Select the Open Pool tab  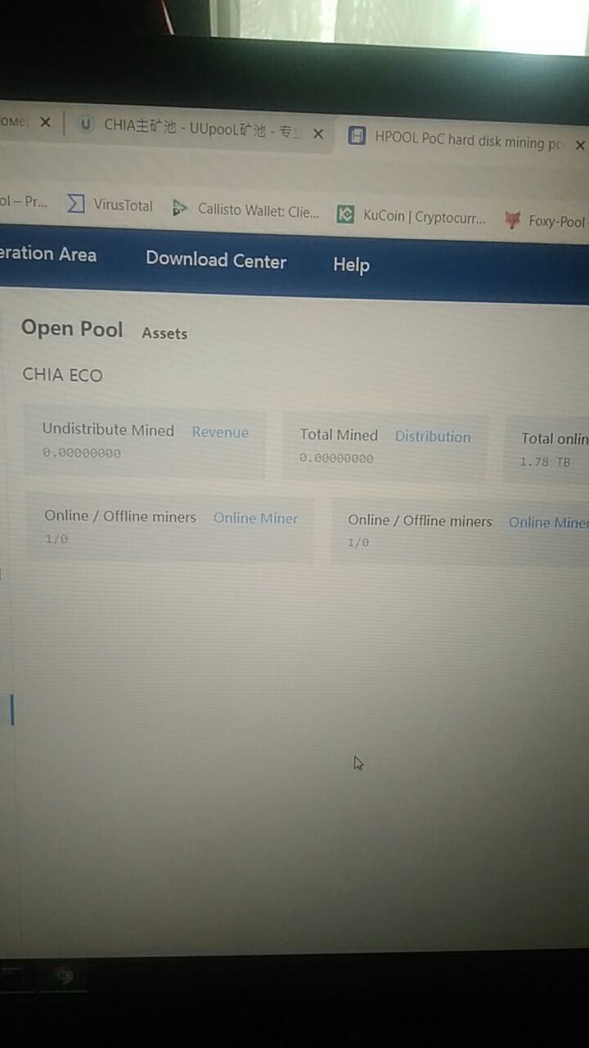coord(72,329)
